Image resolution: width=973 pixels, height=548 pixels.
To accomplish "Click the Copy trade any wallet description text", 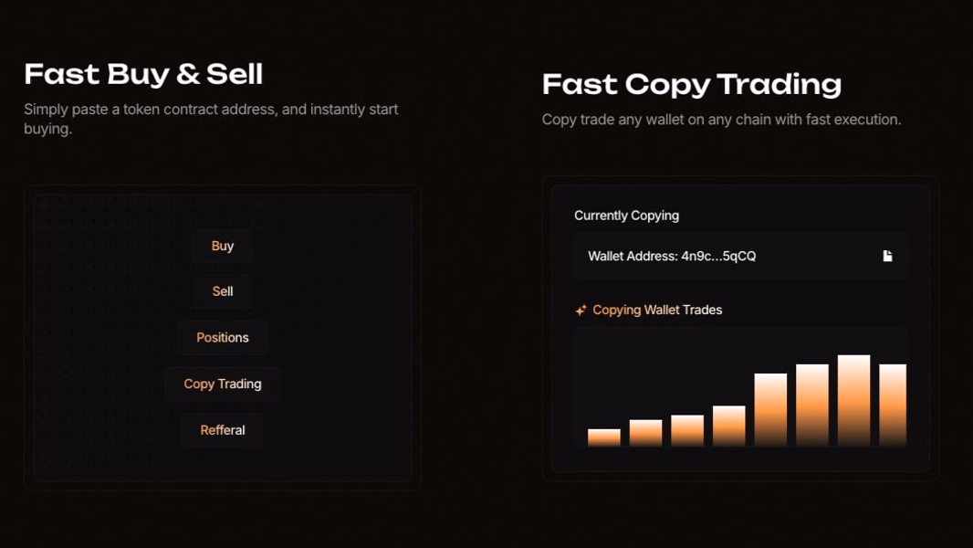I will [721, 119].
